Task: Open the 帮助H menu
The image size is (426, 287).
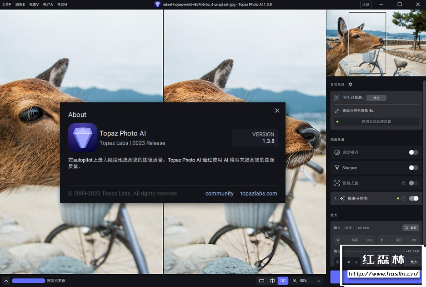Action: 62,5
